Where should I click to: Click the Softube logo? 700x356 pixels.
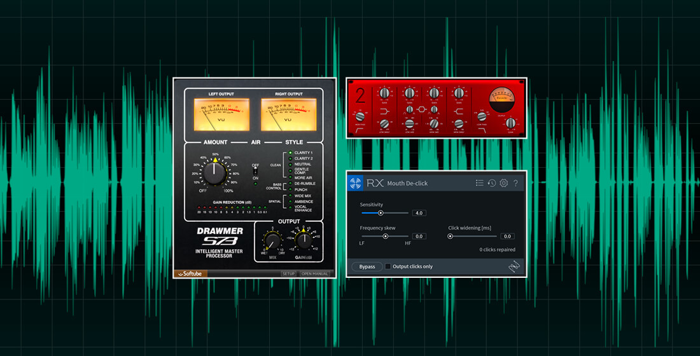pos(190,274)
